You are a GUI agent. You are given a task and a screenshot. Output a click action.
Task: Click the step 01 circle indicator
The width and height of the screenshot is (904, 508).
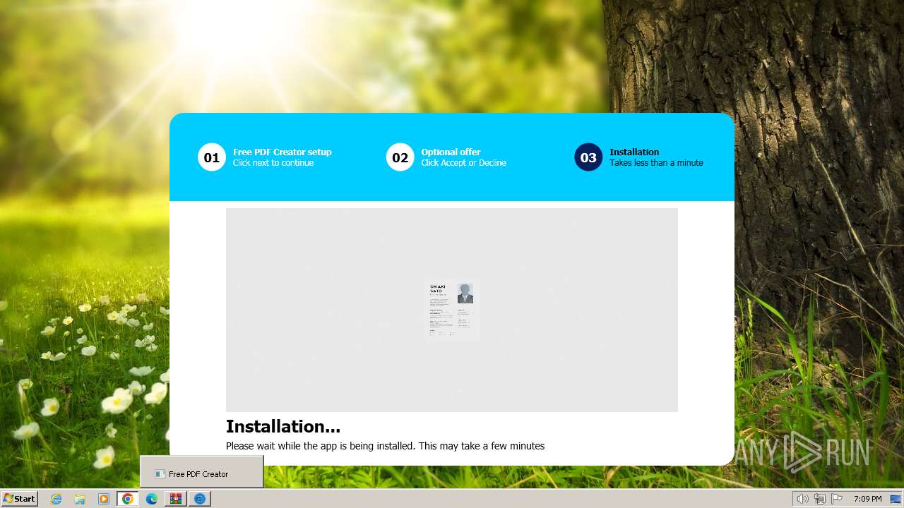click(x=212, y=157)
